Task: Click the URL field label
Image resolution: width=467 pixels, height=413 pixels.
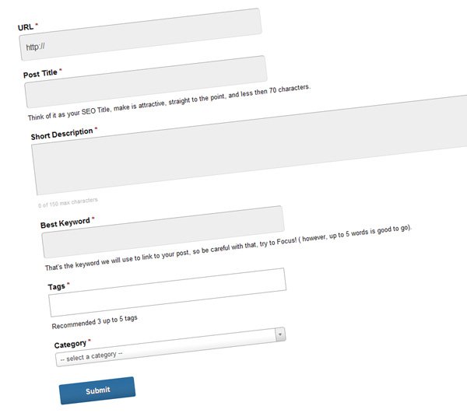Action: pos(26,27)
